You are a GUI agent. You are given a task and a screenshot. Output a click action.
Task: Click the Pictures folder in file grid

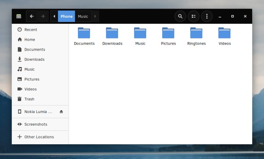tap(168, 33)
